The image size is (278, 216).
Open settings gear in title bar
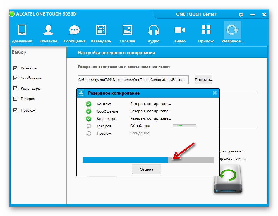[241, 15]
